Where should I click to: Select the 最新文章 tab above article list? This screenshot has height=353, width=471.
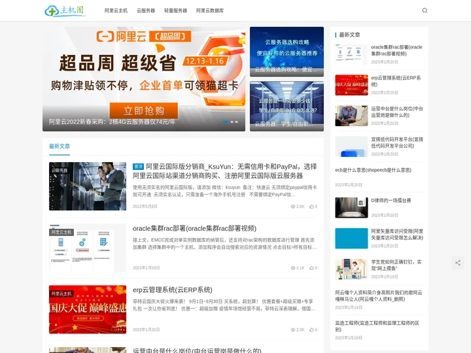point(60,146)
